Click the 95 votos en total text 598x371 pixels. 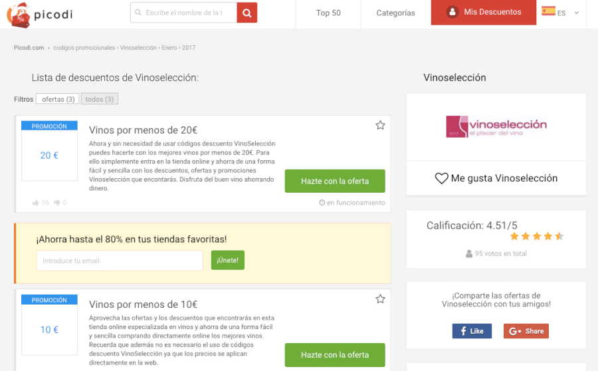coord(501,253)
